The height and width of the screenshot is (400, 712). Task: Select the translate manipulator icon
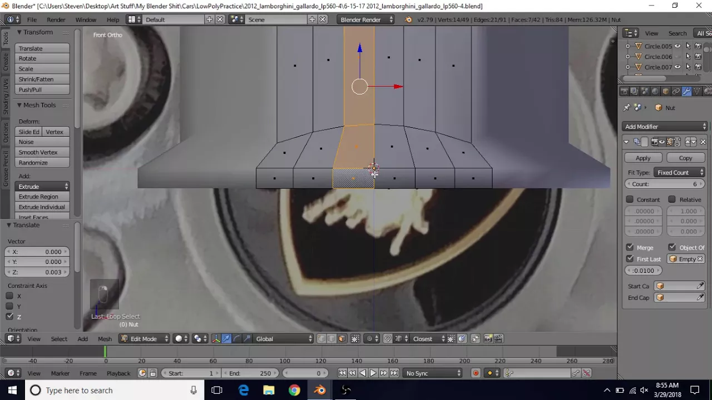point(226,339)
